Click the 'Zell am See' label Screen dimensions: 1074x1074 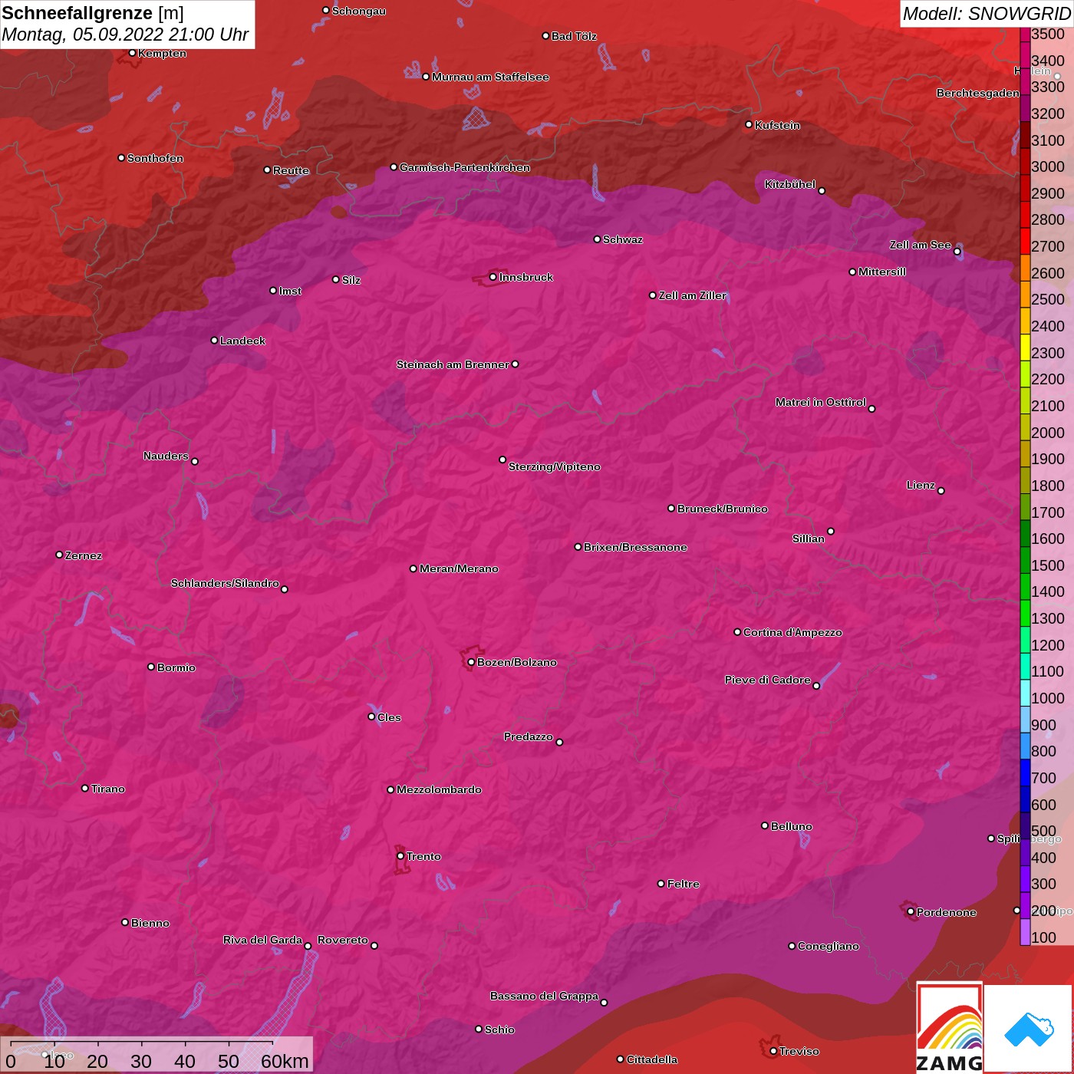pos(920,245)
